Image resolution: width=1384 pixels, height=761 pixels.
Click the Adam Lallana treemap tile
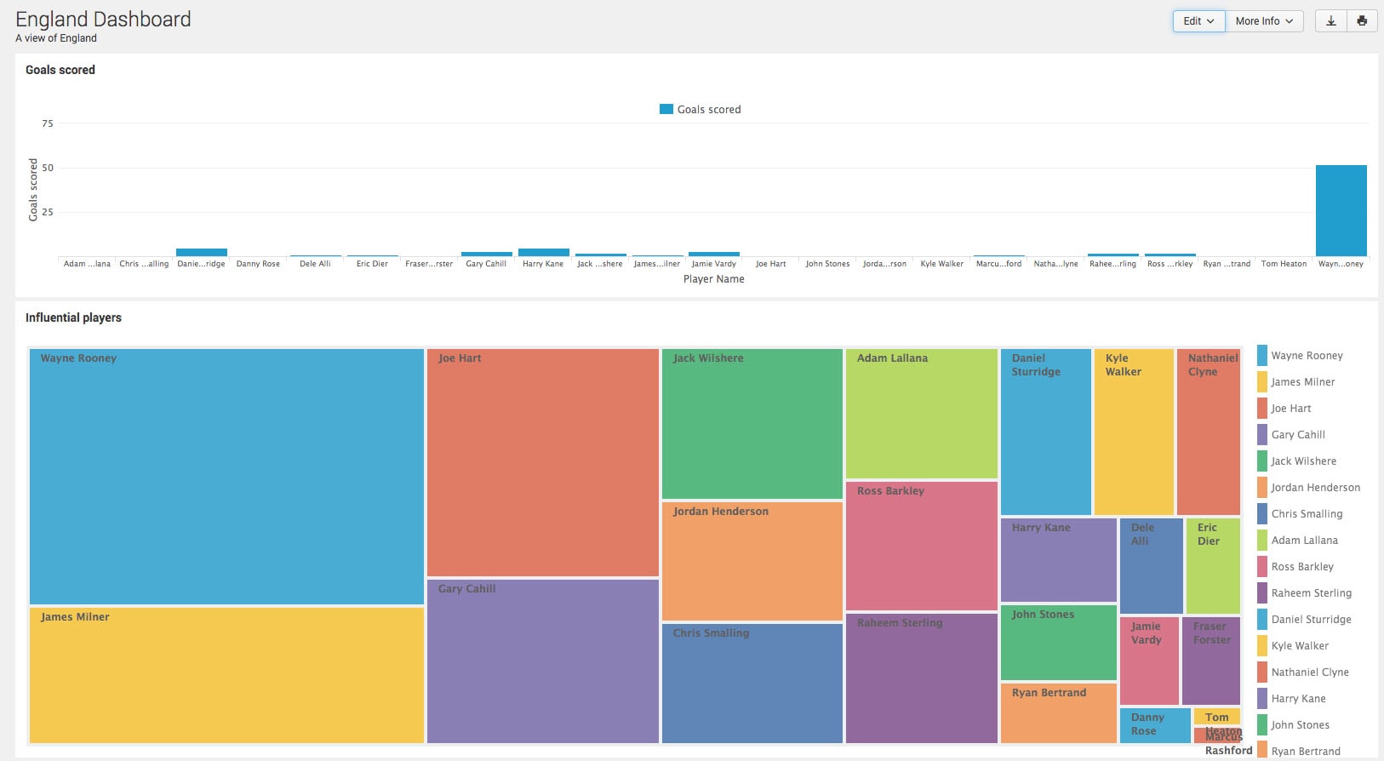(x=922, y=414)
